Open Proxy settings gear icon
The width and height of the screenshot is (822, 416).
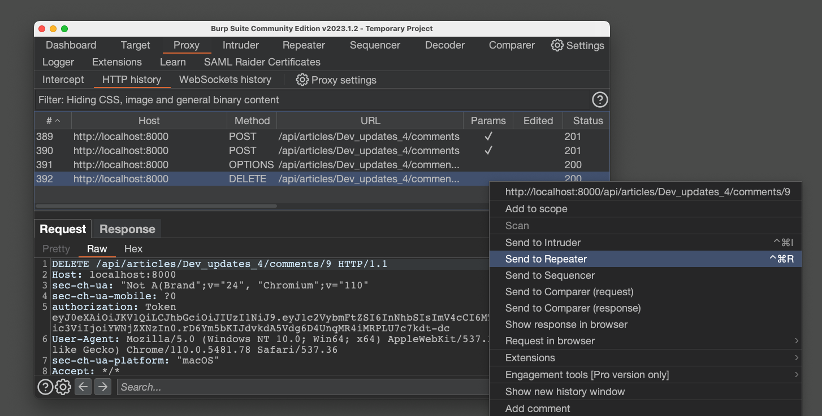(x=302, y=80)
